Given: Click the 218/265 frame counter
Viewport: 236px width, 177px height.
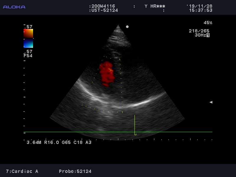Looking at the screenshot, I should click(199, 31).
